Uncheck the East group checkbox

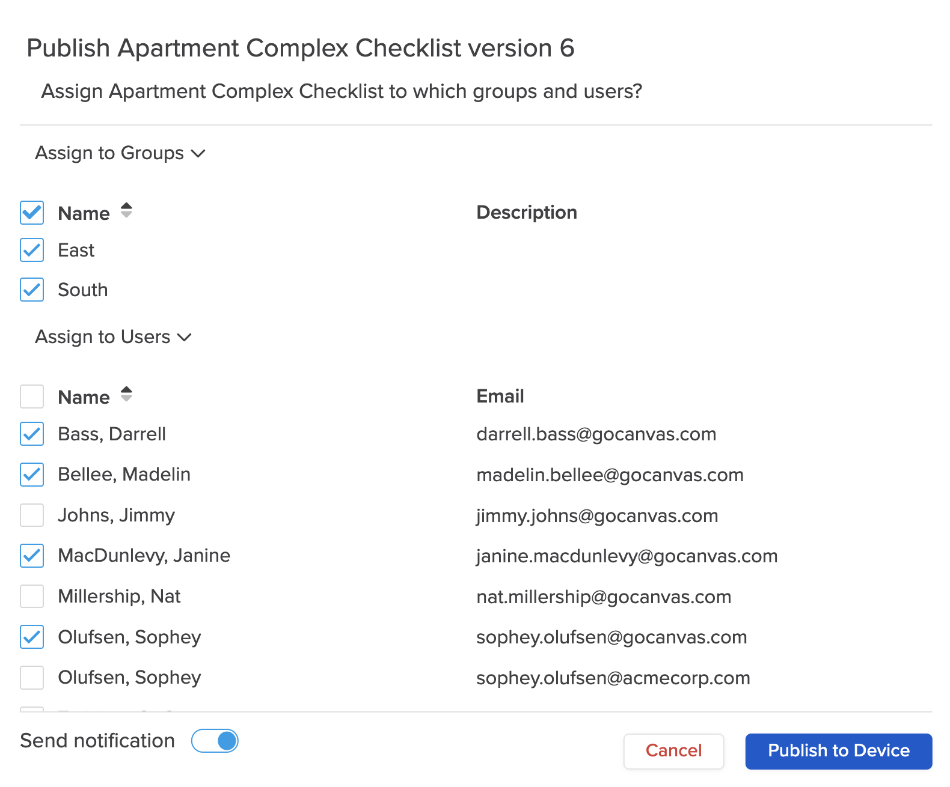point(32,250)
